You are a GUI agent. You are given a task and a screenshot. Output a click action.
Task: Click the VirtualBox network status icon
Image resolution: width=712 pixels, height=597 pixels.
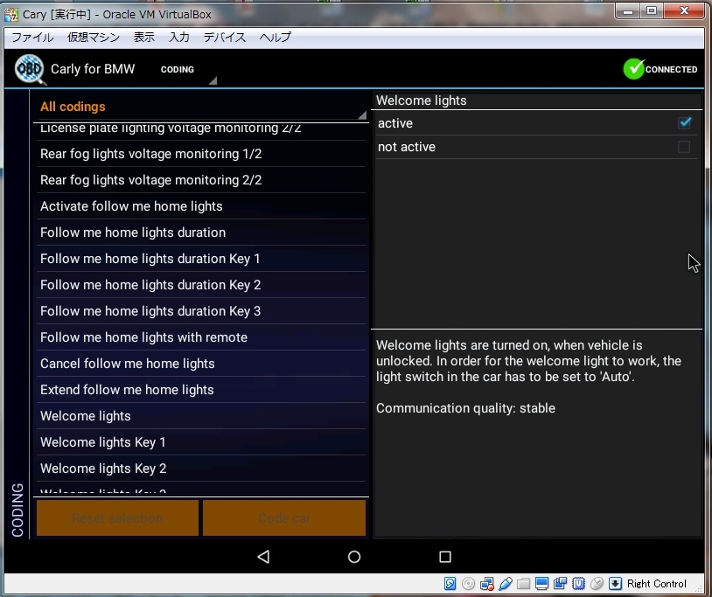coord(487,583)
